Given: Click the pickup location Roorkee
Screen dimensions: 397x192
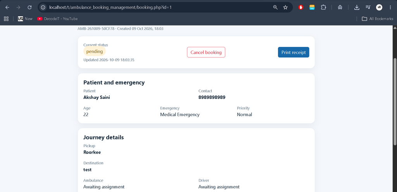Looking at the screenshot, I should coord(92,152).
